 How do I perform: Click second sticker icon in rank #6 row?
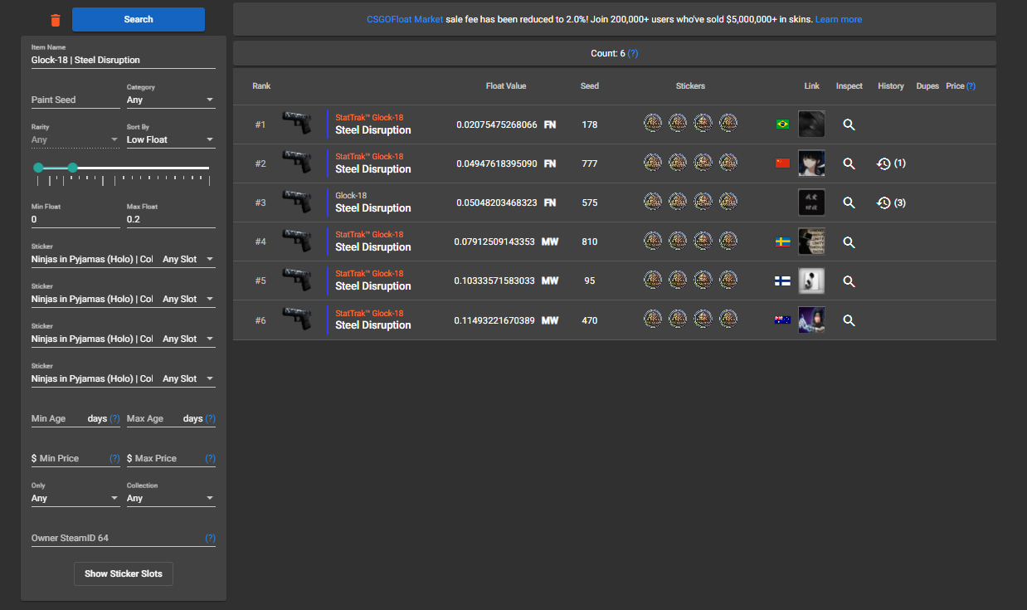click(x=678, y=320)
